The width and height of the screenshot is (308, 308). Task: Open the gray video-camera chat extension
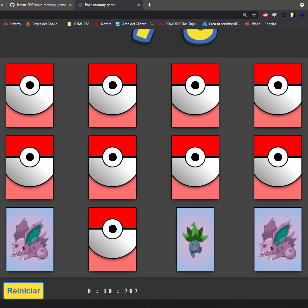pyautogui.click(x=275, y=15)
